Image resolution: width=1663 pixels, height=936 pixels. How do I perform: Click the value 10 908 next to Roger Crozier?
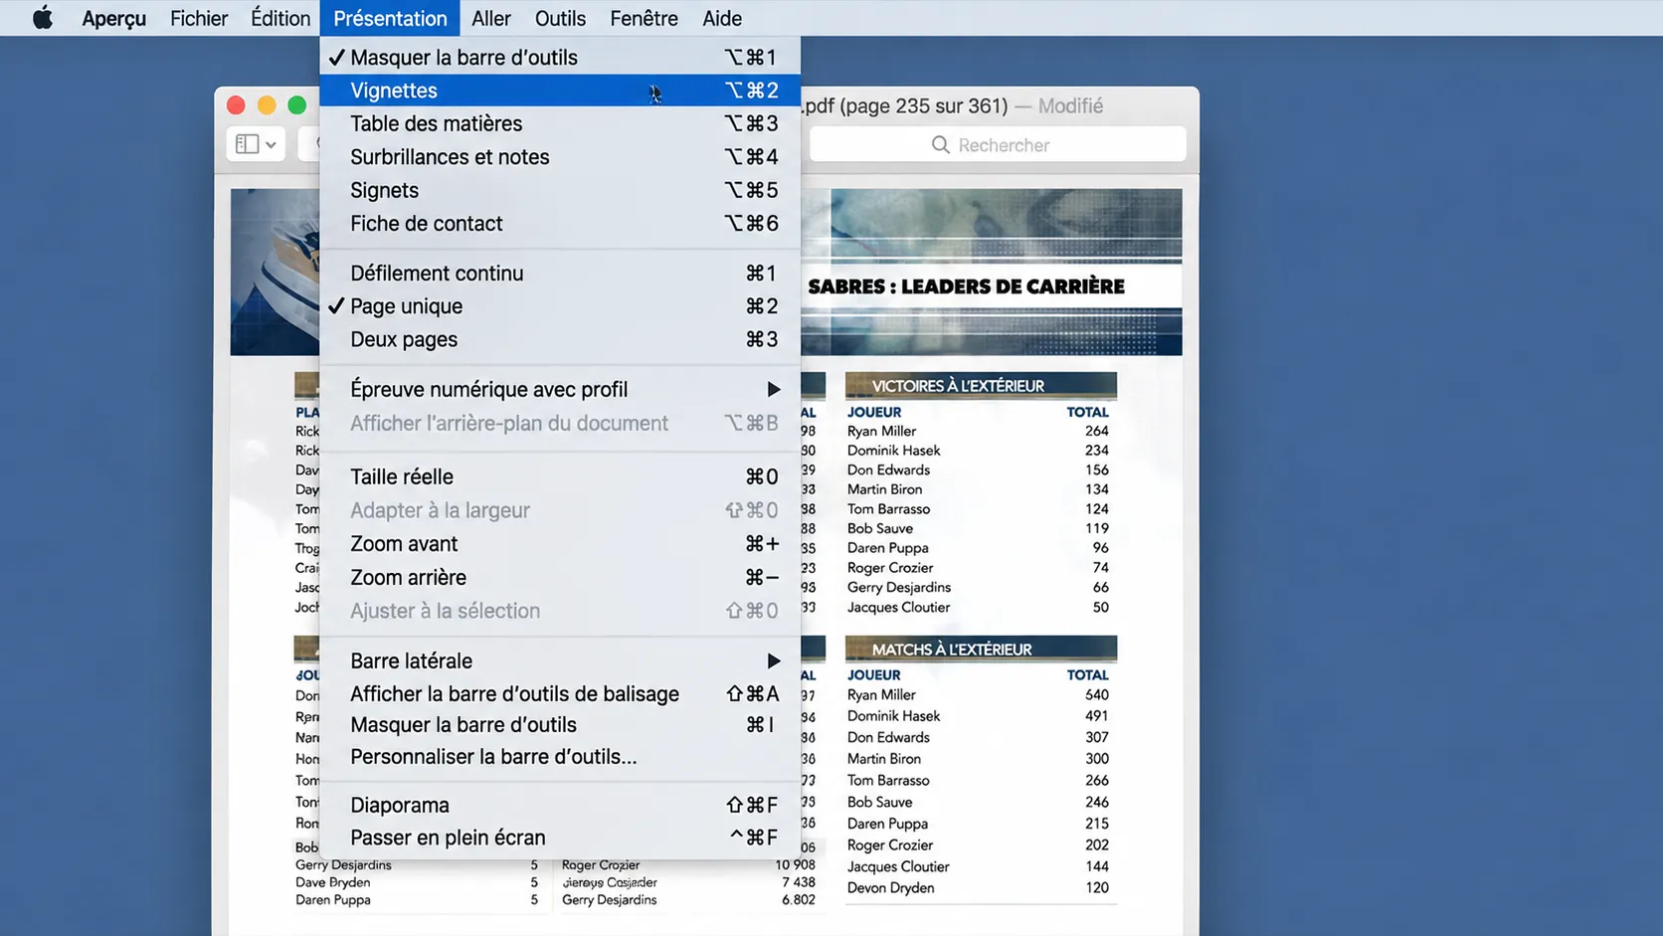(x=795, y=865)
